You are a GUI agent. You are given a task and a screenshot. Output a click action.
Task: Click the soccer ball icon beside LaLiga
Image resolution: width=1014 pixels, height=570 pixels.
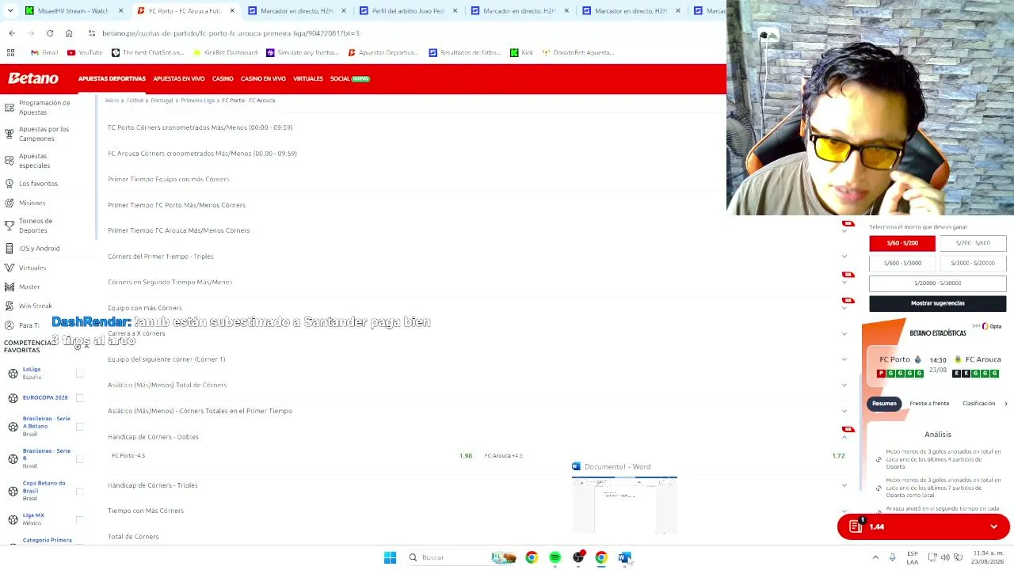[x=13, y=373]
